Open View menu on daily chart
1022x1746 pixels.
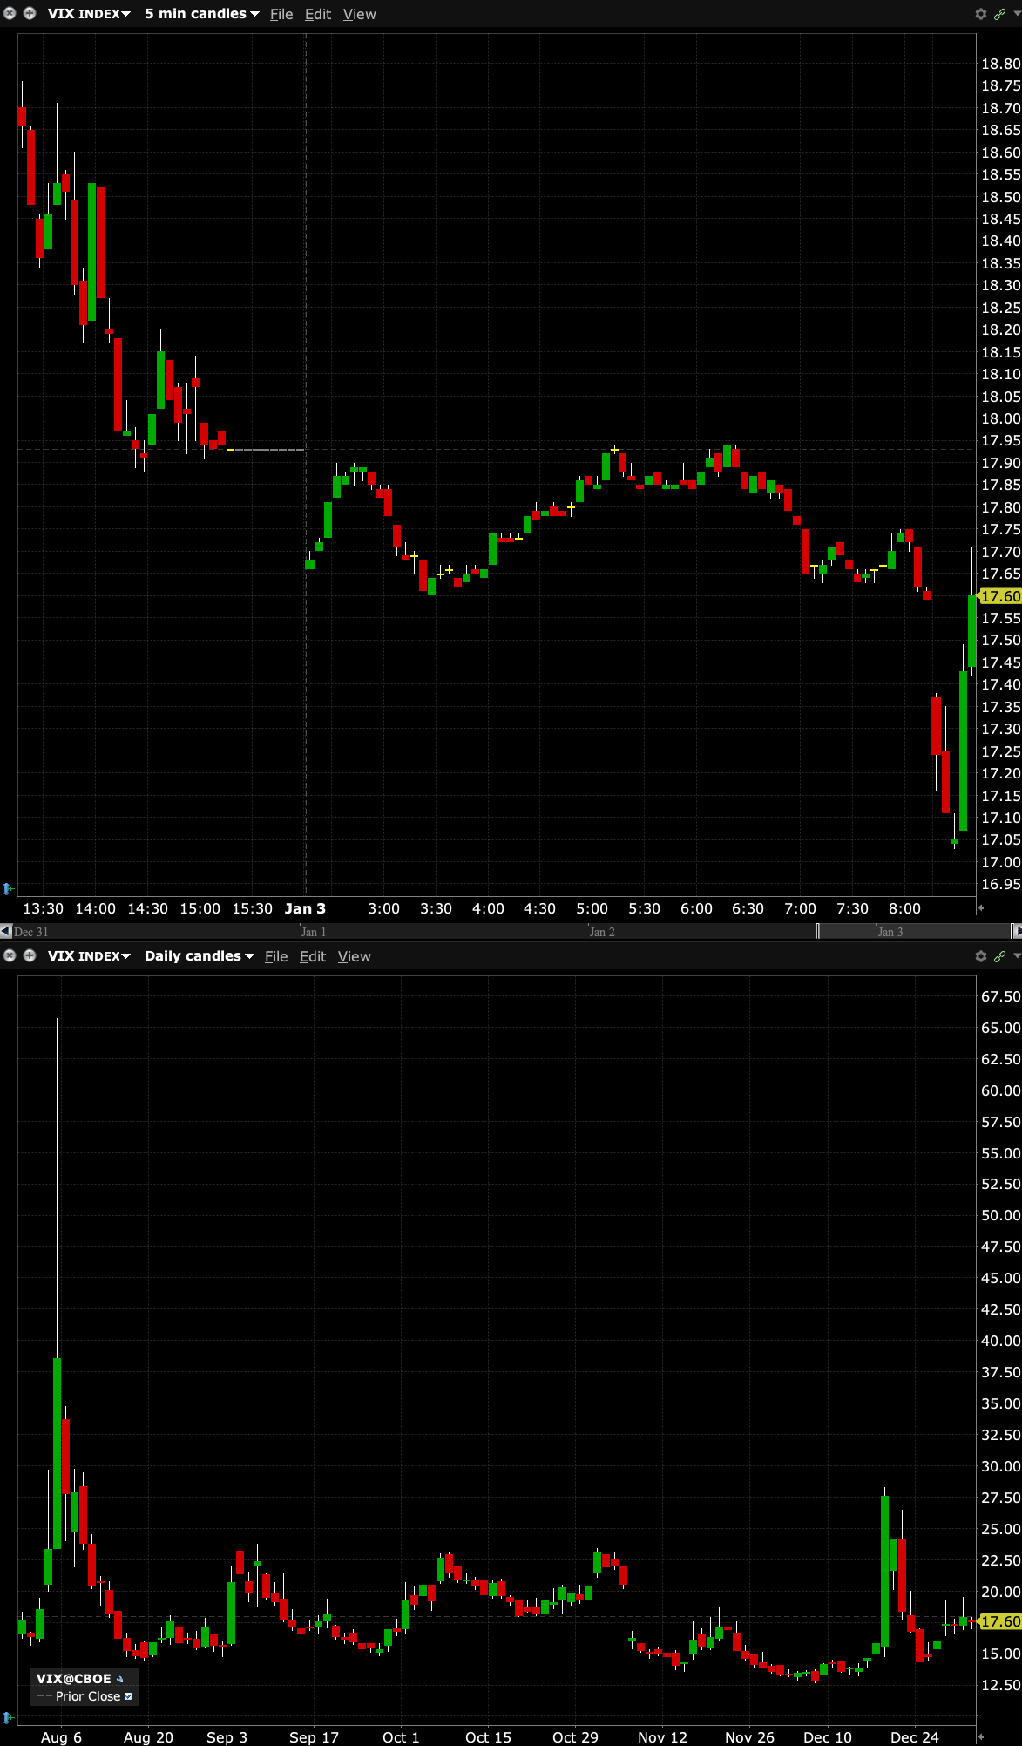(354, 957)
